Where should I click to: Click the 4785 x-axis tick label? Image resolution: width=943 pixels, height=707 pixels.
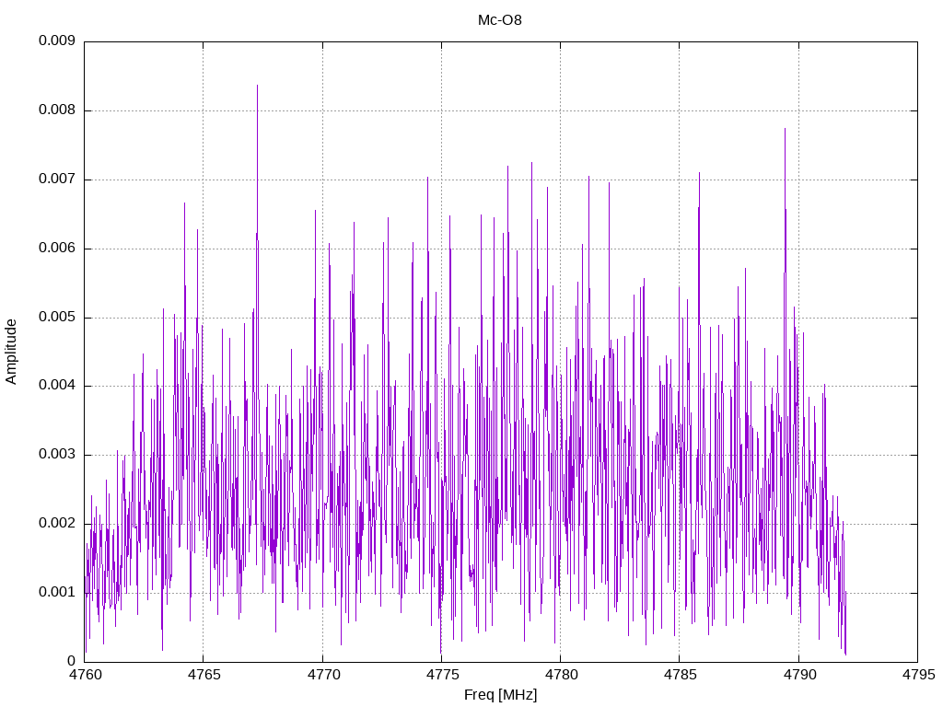[681, 675]
